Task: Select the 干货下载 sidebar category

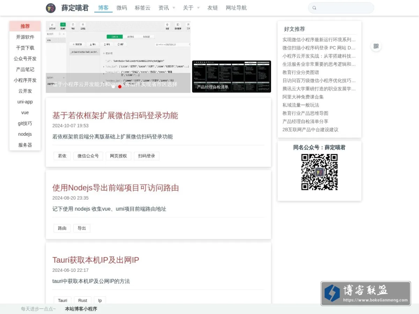Action: tap(25, 48)
